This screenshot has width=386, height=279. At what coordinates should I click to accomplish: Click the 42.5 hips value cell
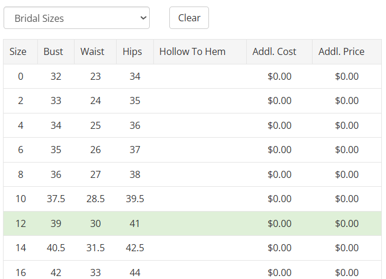pos(135,248)
